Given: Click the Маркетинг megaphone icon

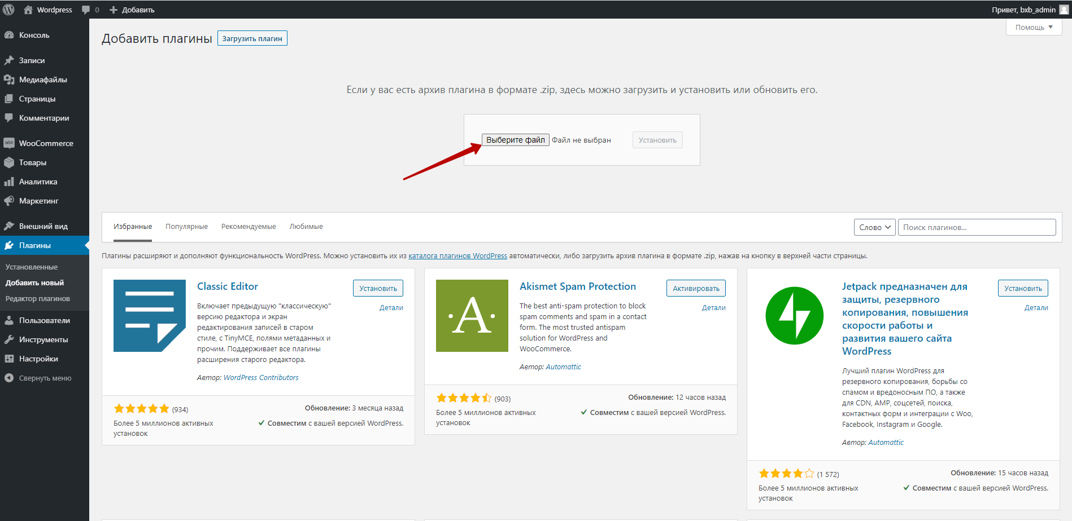Looking at the screenshot, I should [9, 201].
